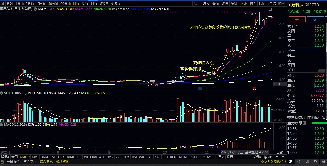Select the RSI indicator tab
The width and height of the screenshot is (327, 166).
point(134,157)
